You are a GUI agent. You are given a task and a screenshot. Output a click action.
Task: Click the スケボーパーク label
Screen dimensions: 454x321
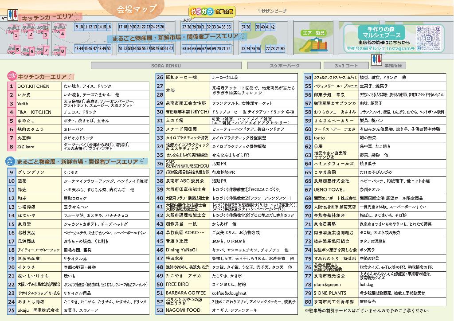click(x=285, y=66)
